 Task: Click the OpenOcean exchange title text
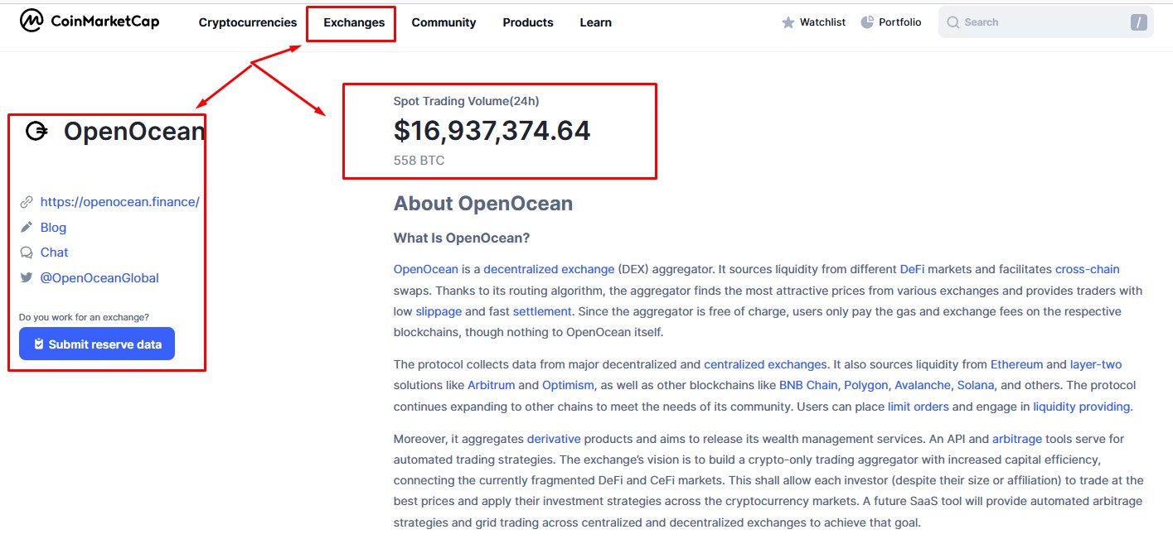point(134,132)
